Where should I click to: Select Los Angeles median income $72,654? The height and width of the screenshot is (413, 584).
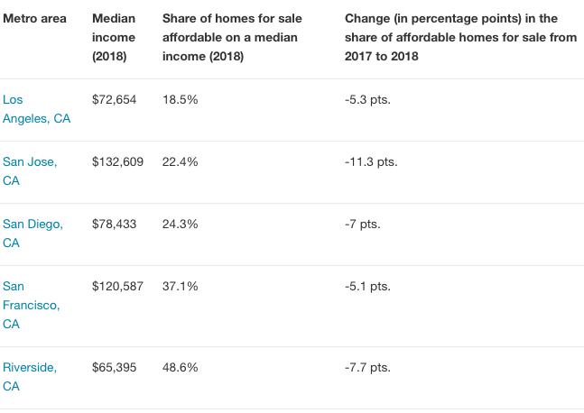(115, 99)
